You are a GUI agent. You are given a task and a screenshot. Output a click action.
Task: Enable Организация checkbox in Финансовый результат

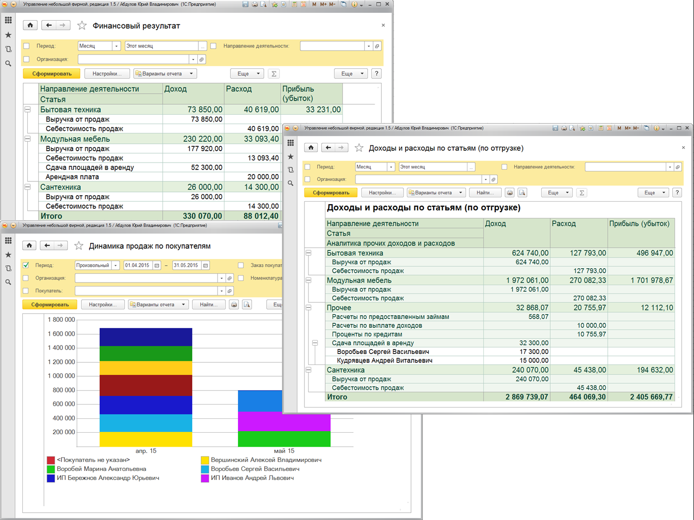click(x=27, y=59)
